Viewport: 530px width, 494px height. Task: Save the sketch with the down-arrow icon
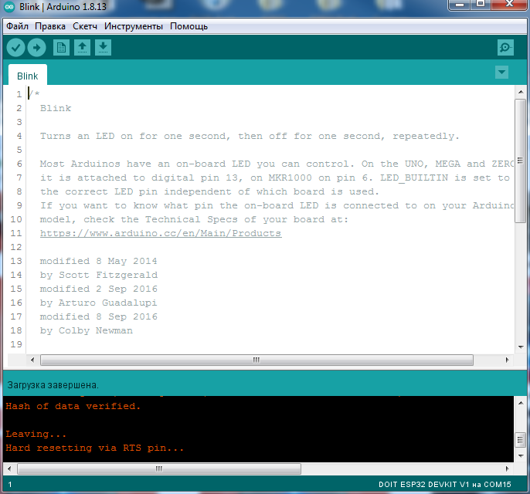[103, 48]
